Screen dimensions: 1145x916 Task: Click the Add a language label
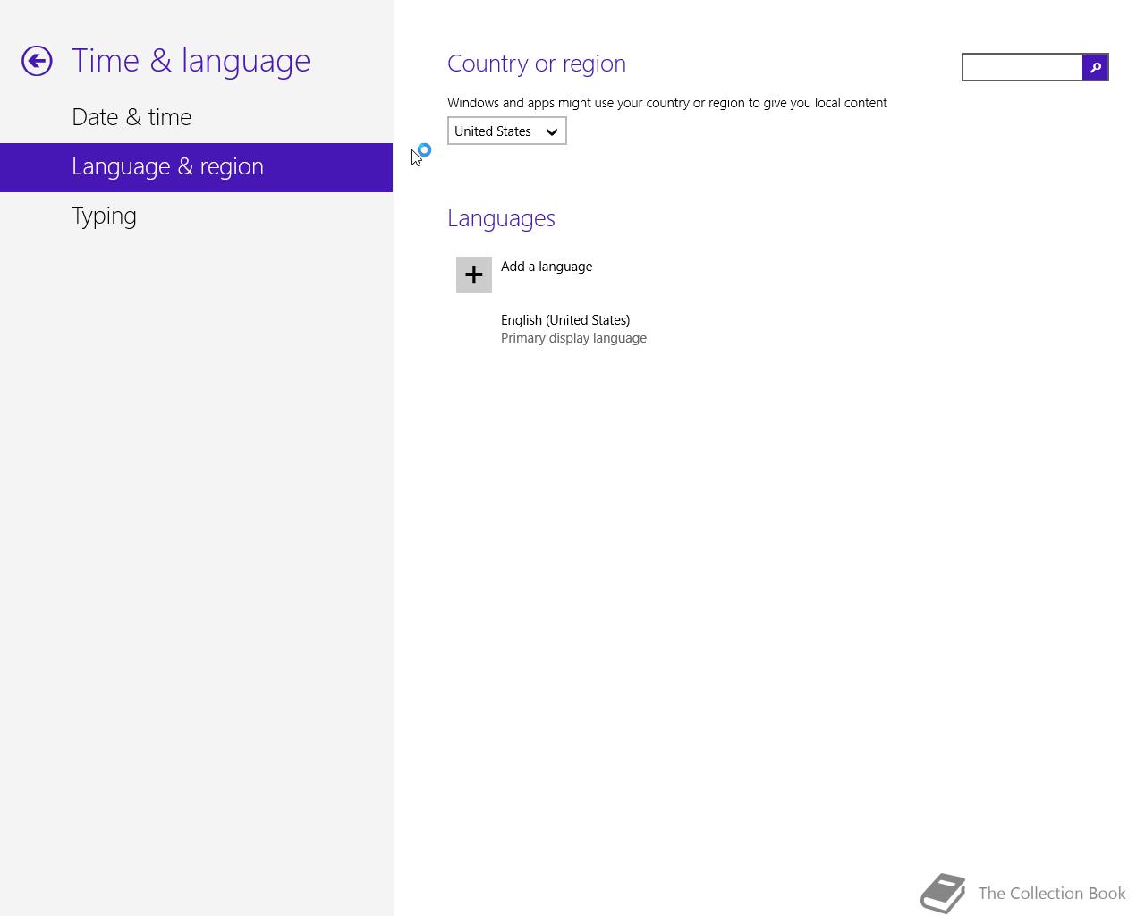point(547,267)
